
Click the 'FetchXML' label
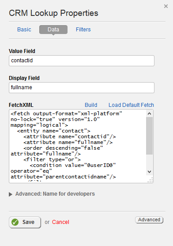point(21,105)
